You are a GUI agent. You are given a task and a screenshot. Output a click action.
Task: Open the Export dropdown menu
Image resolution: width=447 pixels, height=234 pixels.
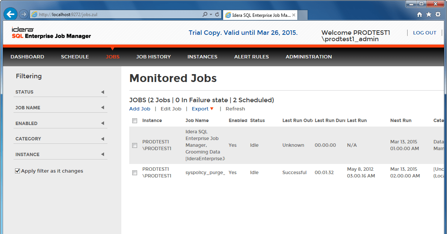(202, 109)
